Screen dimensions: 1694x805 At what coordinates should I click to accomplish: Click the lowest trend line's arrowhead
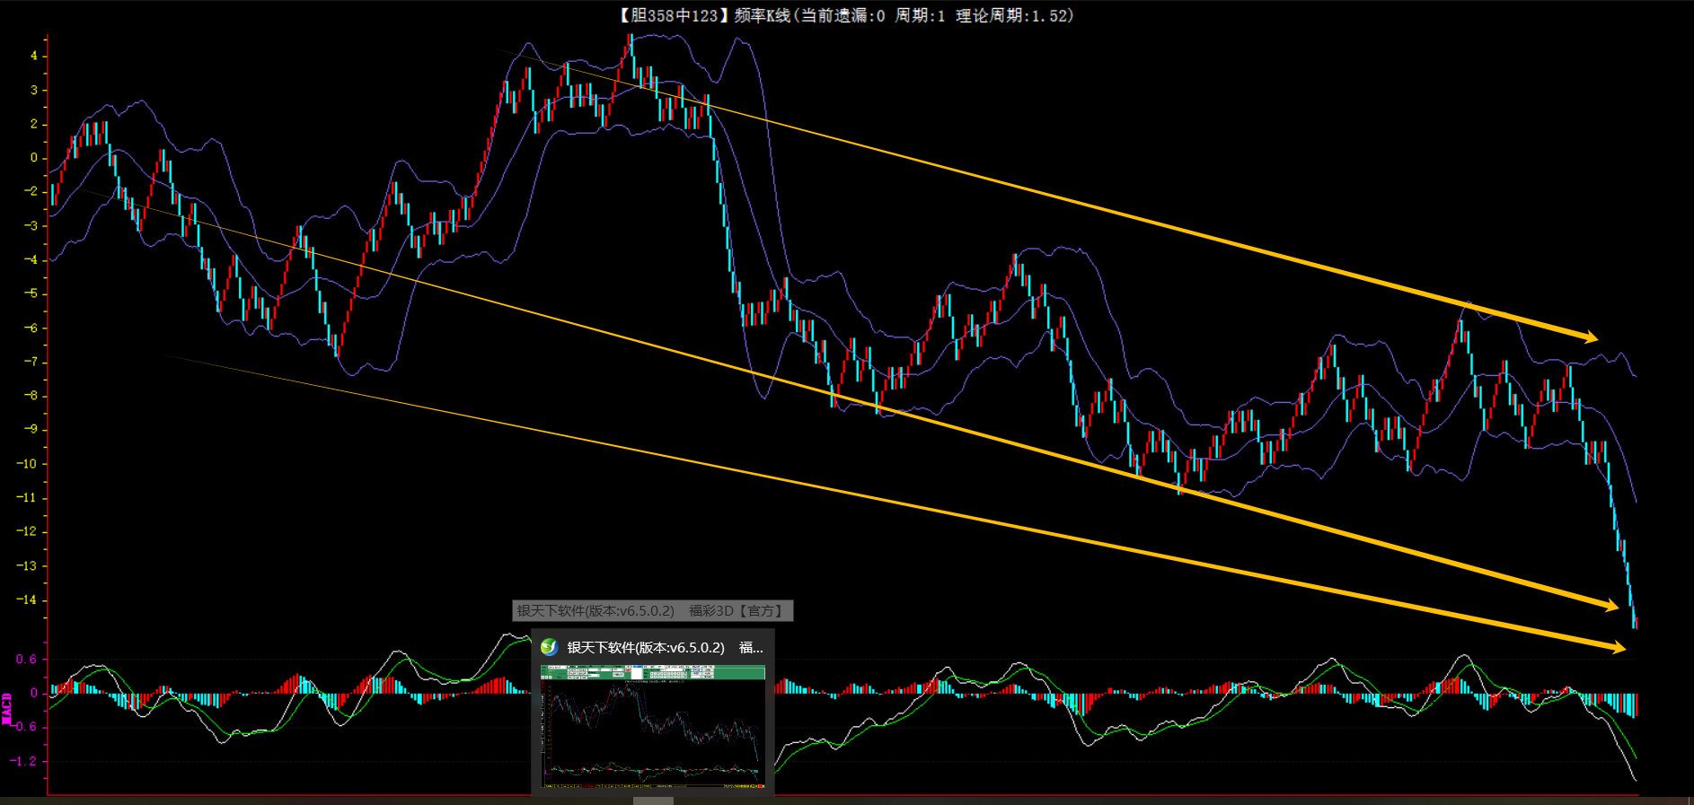1616,647
